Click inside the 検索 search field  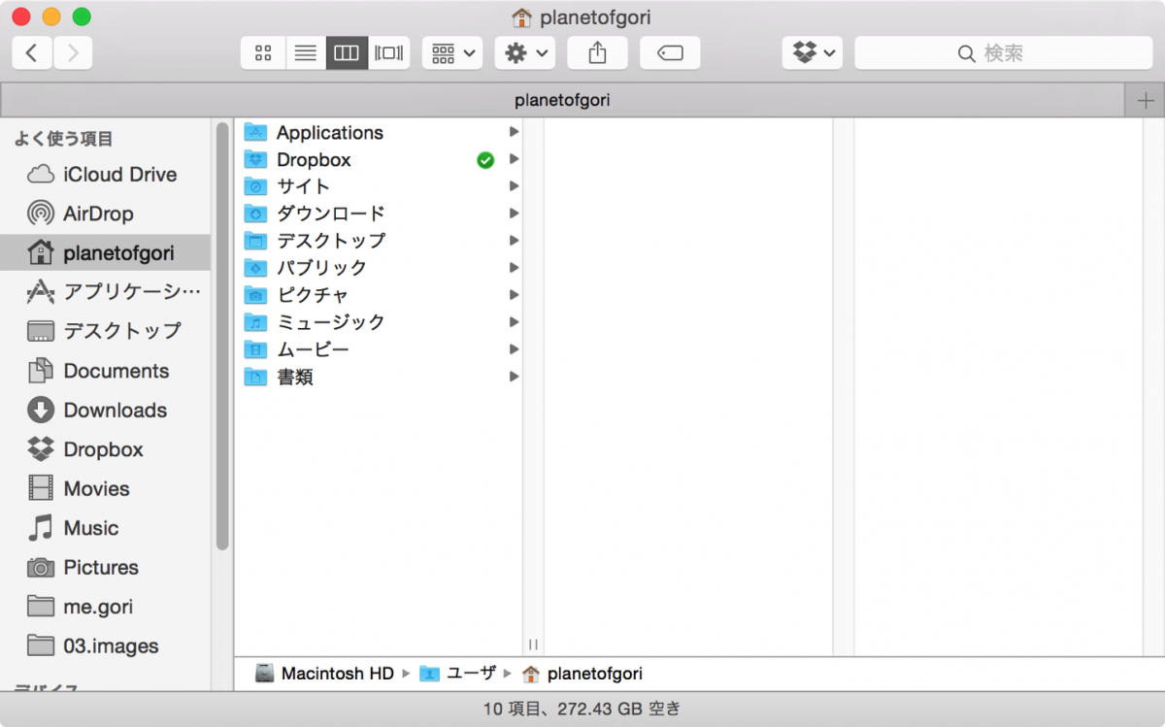(x=1003, y=52)
